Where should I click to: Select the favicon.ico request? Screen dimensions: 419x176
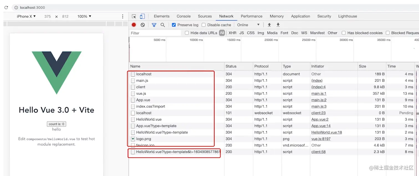(x=274, y=145)
